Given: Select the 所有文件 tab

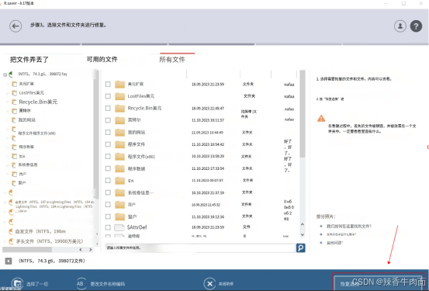Looking at the screenshot, I should coord(172,60).
